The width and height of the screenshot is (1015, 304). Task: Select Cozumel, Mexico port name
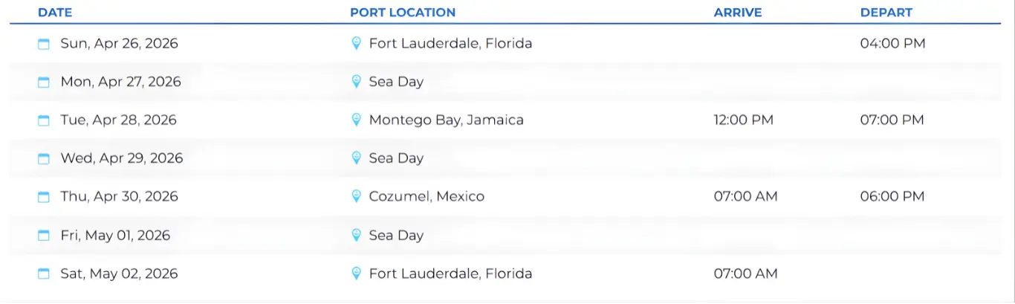[x=427, y=197]
